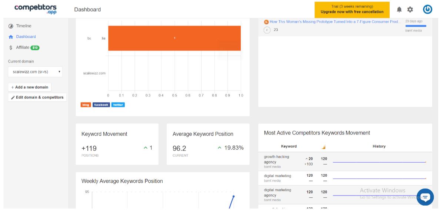The width and height of the screenshot is (443, 210).
Task: Click the competitors.app logo
Action: [35, 9]
